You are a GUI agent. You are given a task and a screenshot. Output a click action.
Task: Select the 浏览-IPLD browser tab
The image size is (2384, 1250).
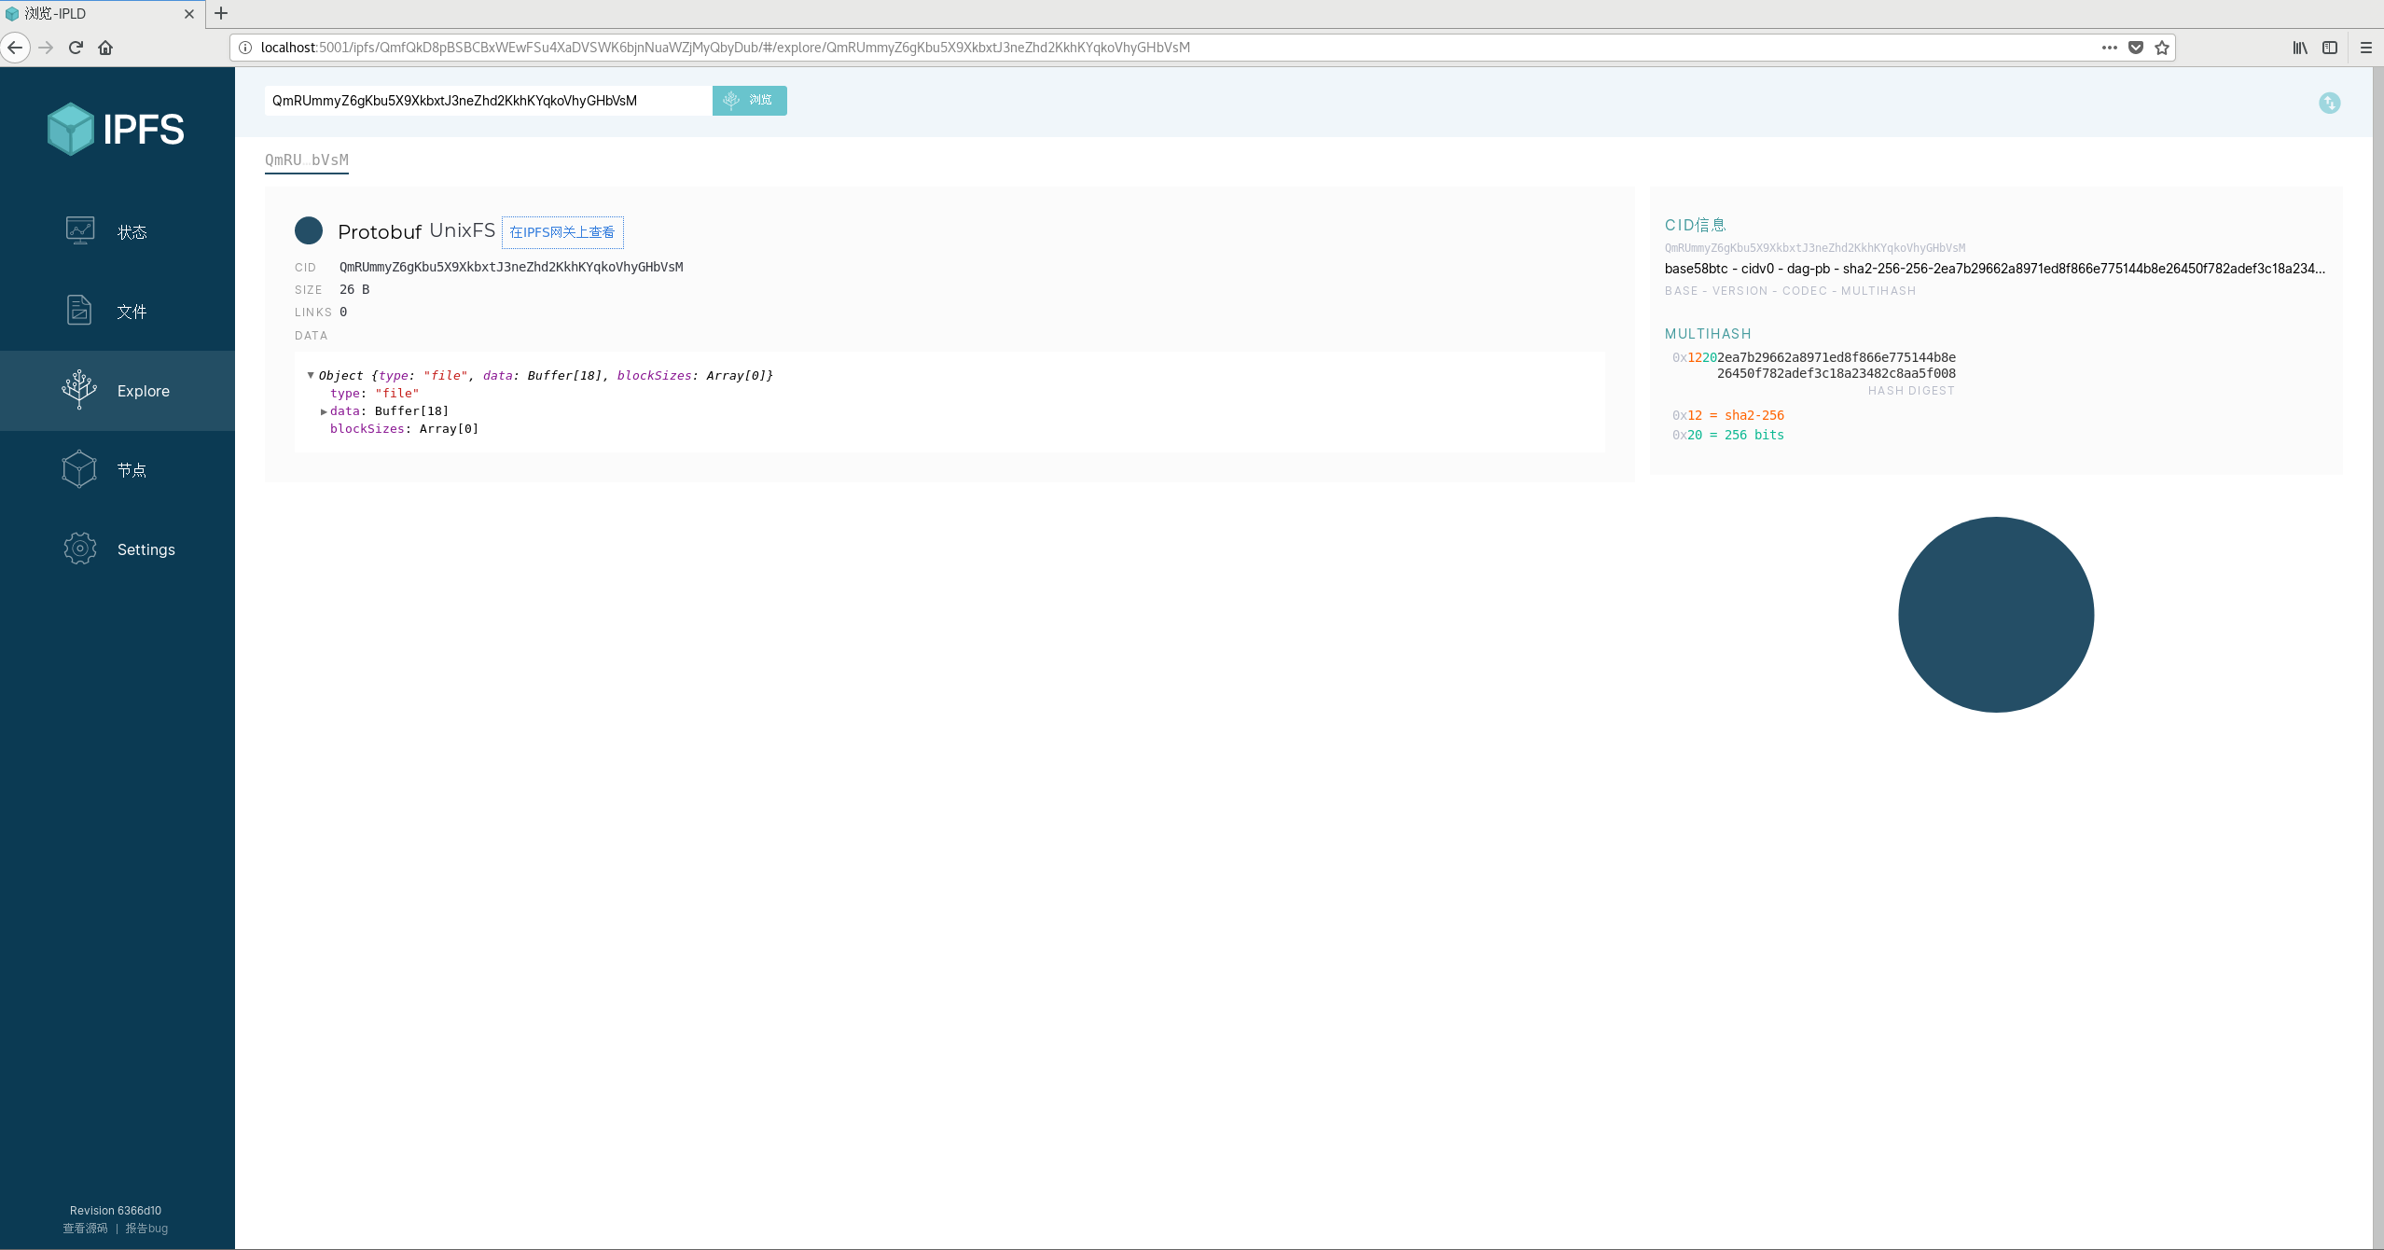(93, 14)
